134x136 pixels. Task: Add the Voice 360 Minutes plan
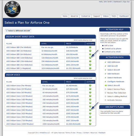[90, 110]
